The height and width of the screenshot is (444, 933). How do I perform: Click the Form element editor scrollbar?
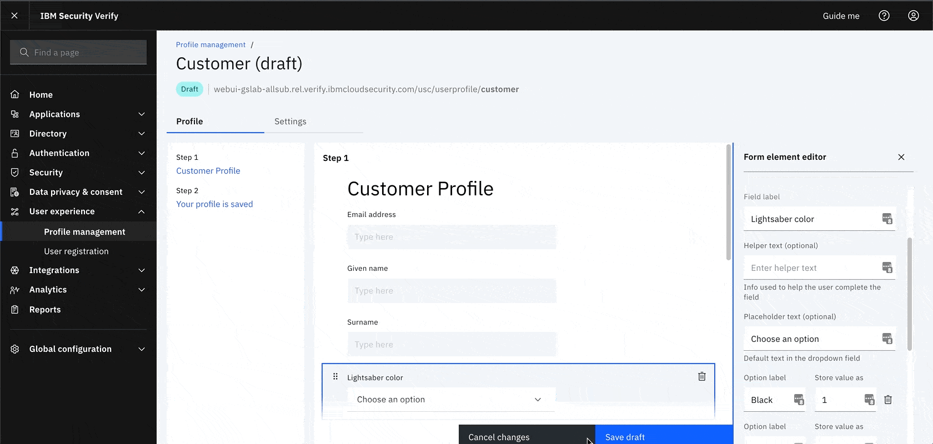910,294
